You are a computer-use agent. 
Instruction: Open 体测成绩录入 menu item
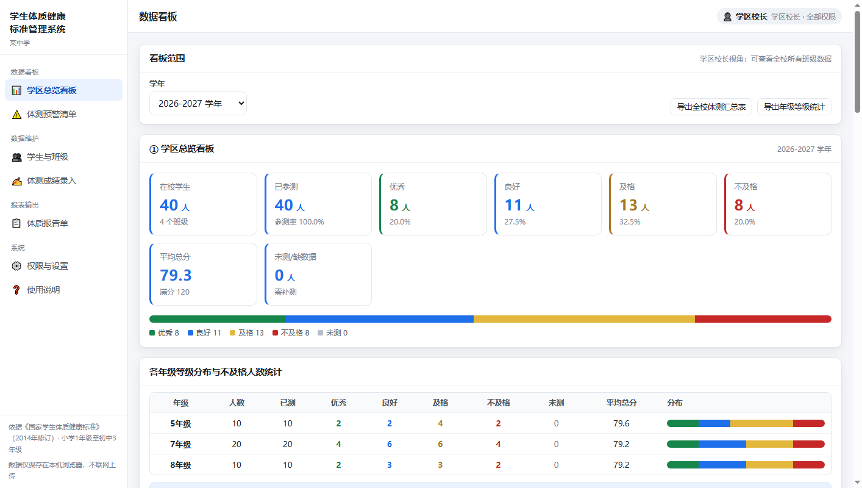[x=63, y=181]
